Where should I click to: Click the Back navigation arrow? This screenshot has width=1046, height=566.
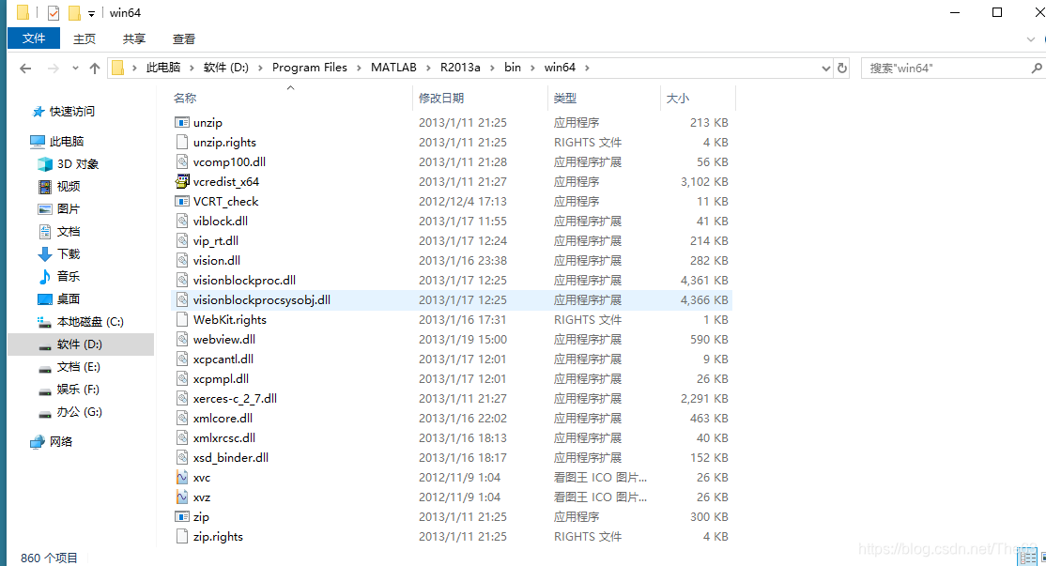click(x=25, y=68)
